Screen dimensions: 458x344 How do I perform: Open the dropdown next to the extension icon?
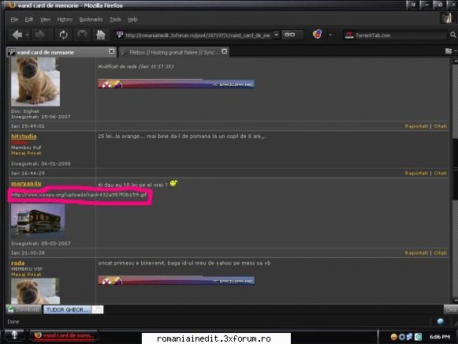tap(330, 35)
